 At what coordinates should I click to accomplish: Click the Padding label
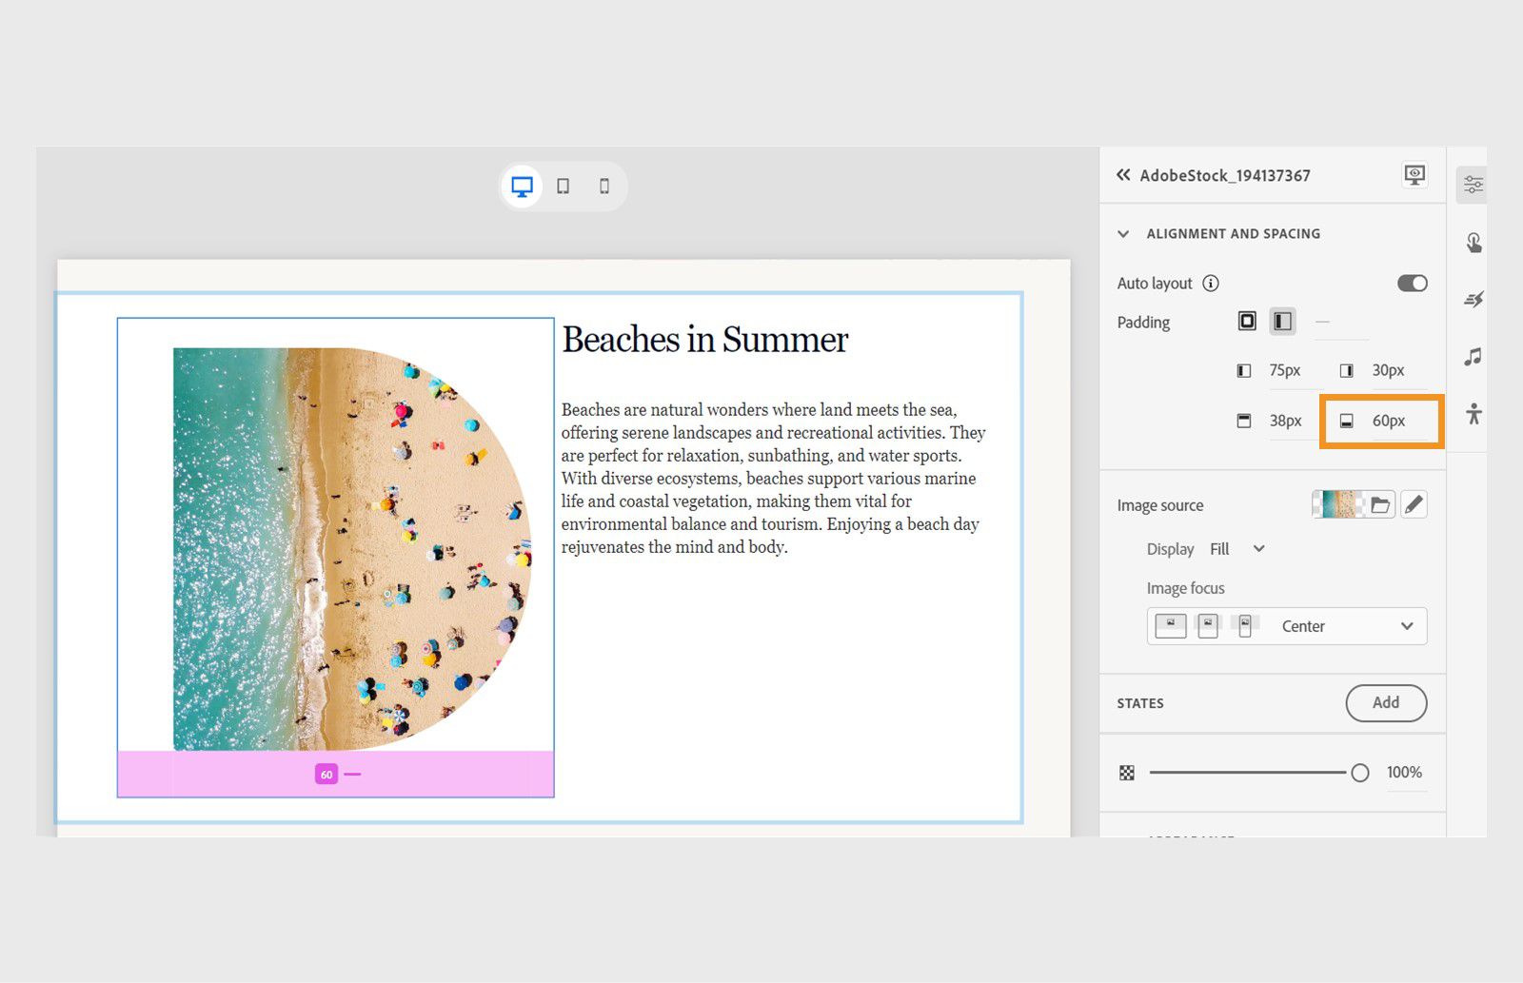[x=1143, y=323]
